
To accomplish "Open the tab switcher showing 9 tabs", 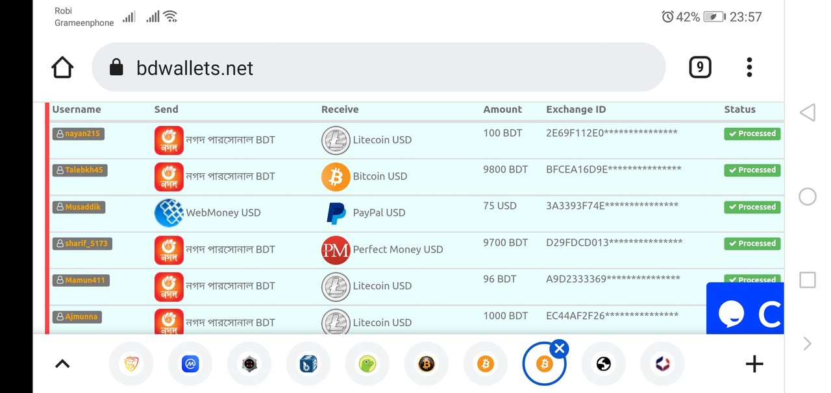I will coord(700,67).
